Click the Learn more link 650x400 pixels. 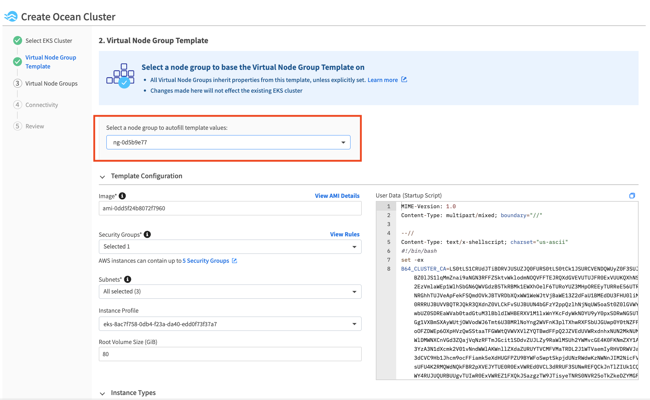tap(383, 80)
